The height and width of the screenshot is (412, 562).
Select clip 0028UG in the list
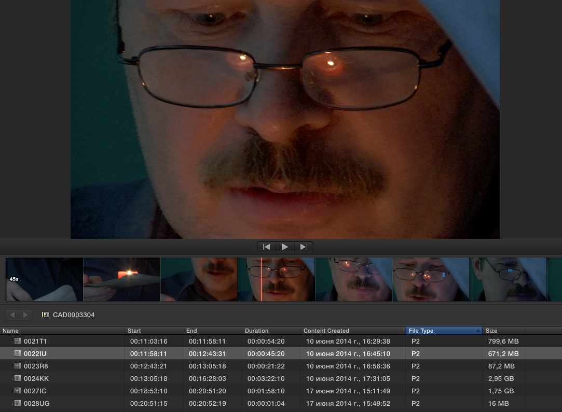pyautogui.click(x=281, y=403)
